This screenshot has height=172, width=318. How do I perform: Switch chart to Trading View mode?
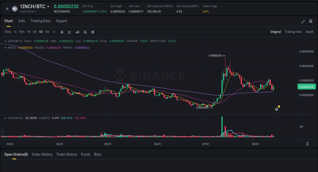click(293, 32)
